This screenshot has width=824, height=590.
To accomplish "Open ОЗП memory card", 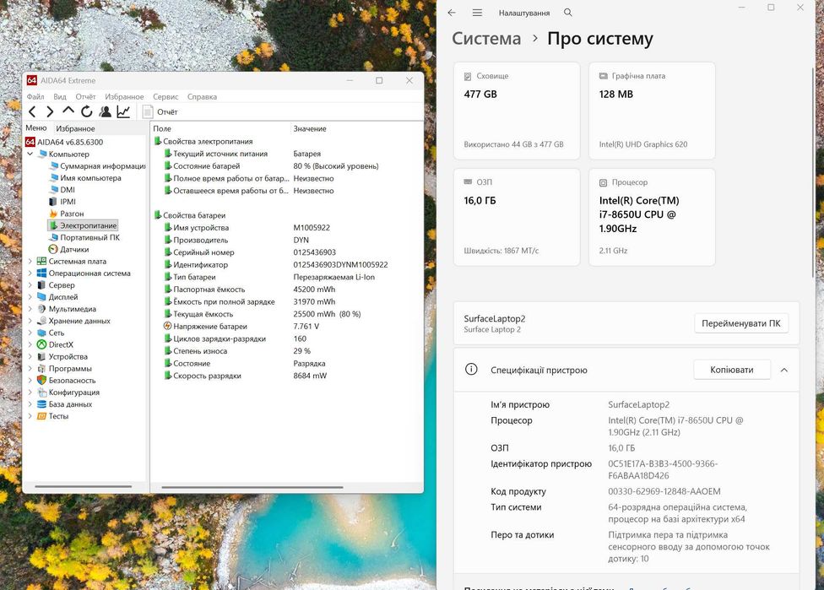I will tap(517, 217).
